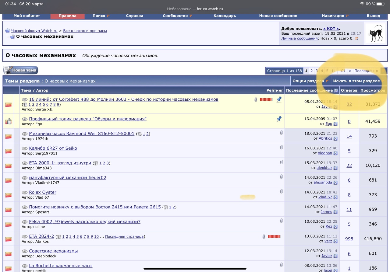Open Календарь in the navigation bar
The height and width of the screenshot is (272, 390).
tap(225, 16)
